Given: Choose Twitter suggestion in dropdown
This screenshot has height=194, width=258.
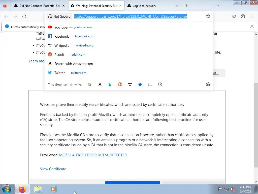Looking at the screenshot, I should pos(129,73).
